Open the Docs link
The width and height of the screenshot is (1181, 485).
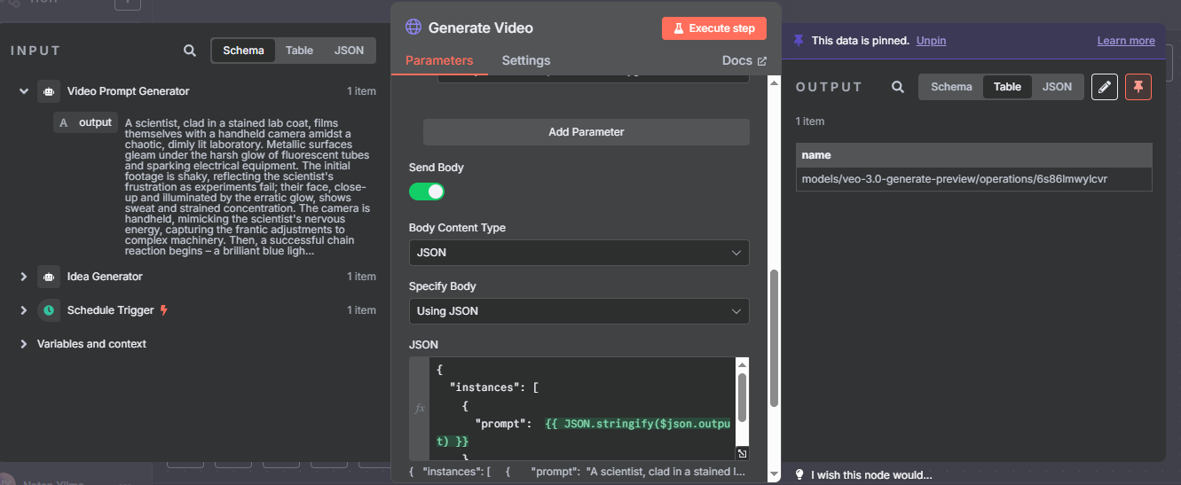coord(744,61)
